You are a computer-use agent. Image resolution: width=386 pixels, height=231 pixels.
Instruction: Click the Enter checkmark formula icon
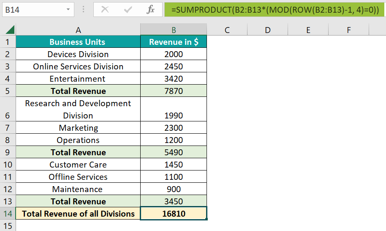tap(128, 10)
